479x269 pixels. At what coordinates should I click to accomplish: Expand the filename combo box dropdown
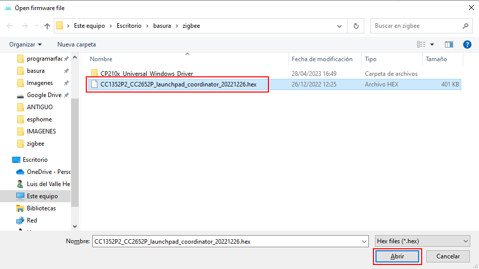pyautogui.click(x=363, y=242)
